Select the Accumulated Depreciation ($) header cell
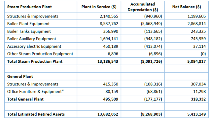The image size is (212, 119). [143, 7]
